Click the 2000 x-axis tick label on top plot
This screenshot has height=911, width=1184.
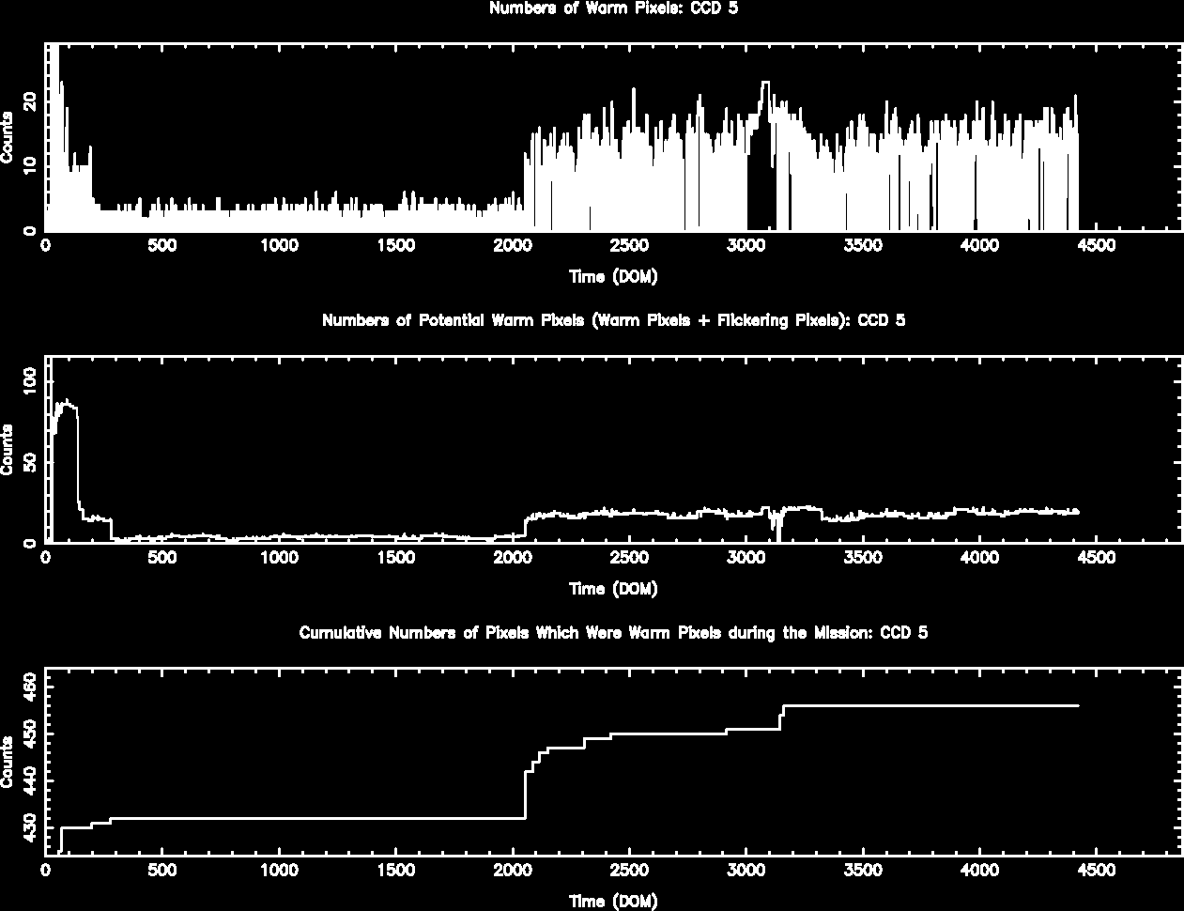[x=513, y=246]
